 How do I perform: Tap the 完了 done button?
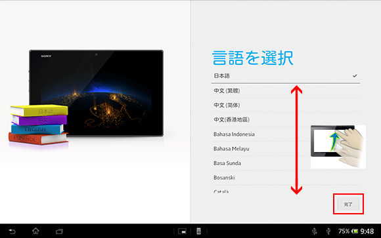click(x=348, y=205)
